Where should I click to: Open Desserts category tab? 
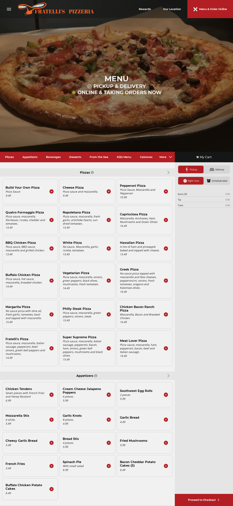(75, 157)
